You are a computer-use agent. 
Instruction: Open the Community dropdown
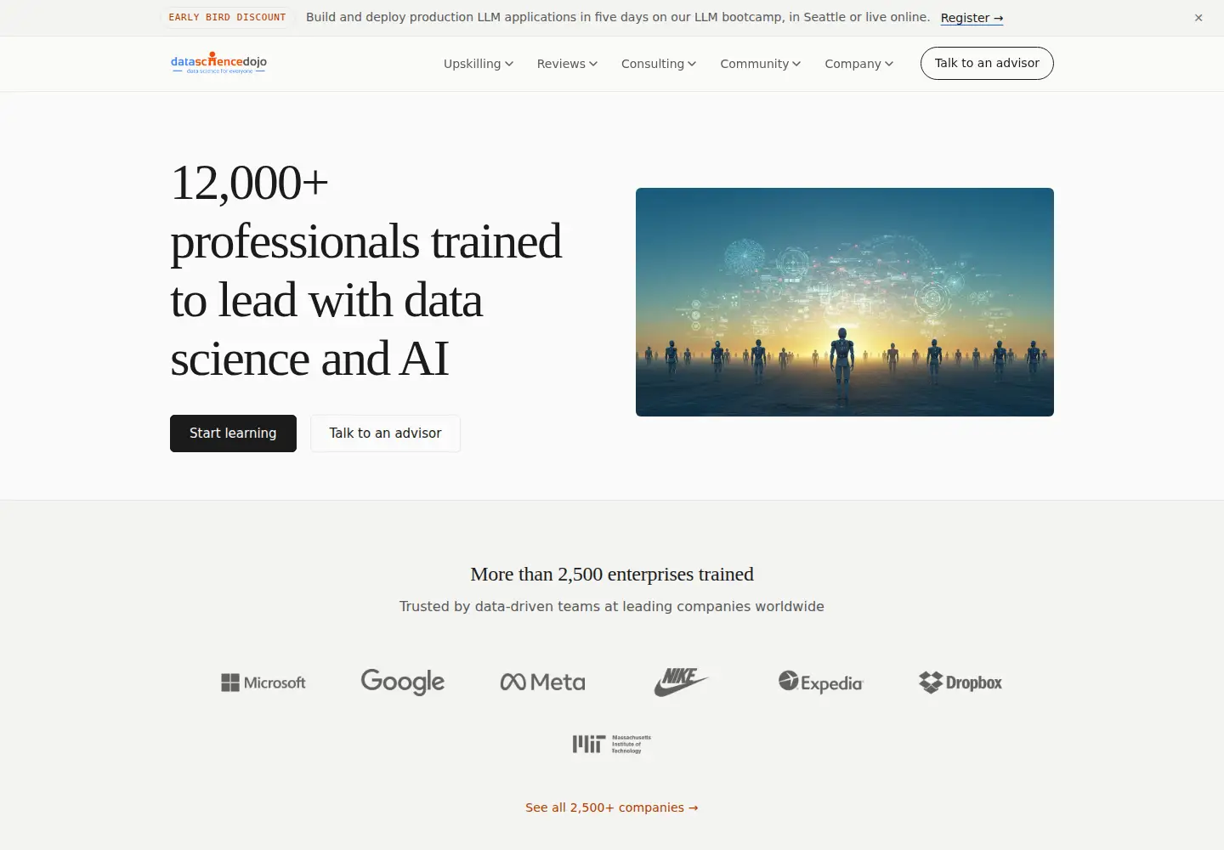pos(761,64)
